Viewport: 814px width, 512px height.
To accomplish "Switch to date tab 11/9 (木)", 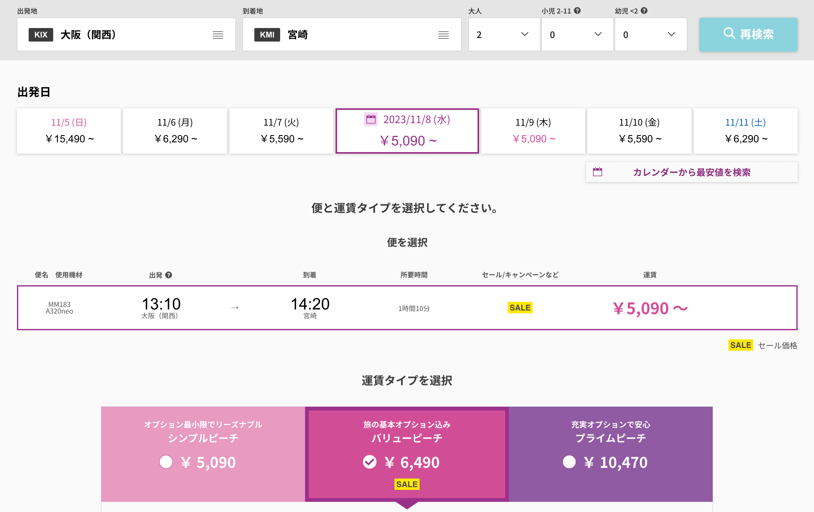I will click(533, 131).
